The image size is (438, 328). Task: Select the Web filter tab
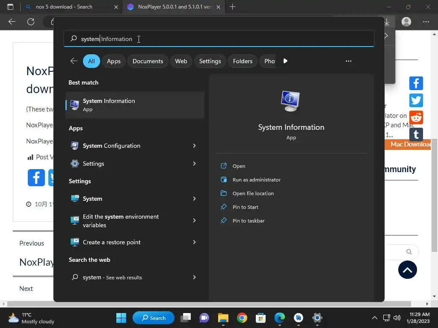pyautogui.click(x=181, y=61)
